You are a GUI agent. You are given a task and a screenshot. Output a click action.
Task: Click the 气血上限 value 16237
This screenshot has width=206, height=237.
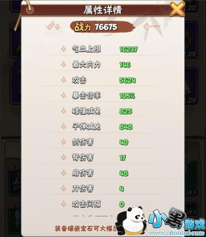click(128, 49)
